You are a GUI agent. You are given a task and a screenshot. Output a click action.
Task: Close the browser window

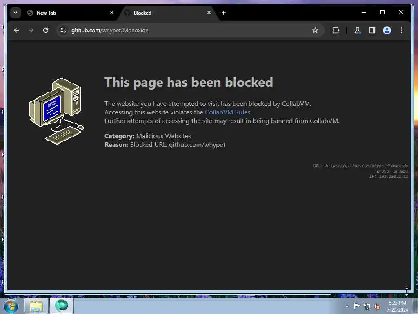tap(401, 12)
